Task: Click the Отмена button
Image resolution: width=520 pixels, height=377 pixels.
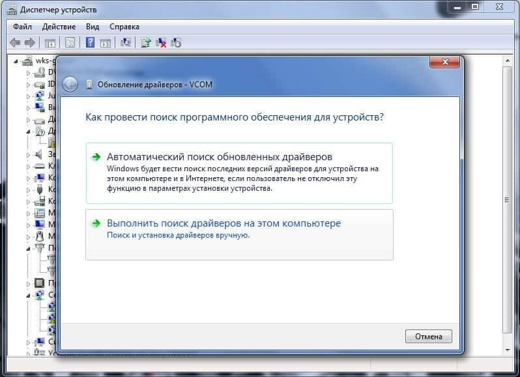Action: point(429,336)
